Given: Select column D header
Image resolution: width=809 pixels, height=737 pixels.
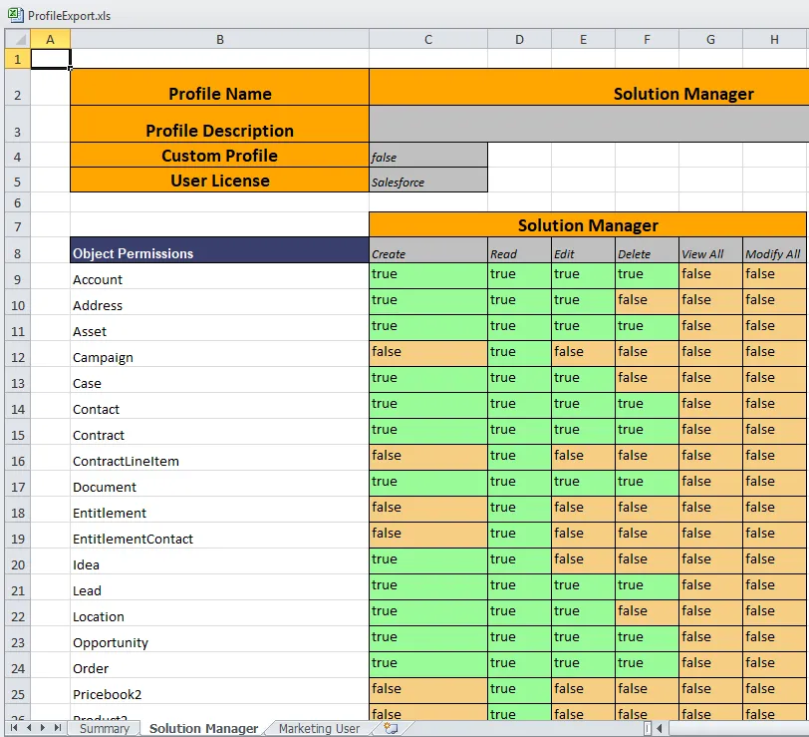Looking at the screenshot, I should [519, 39].
